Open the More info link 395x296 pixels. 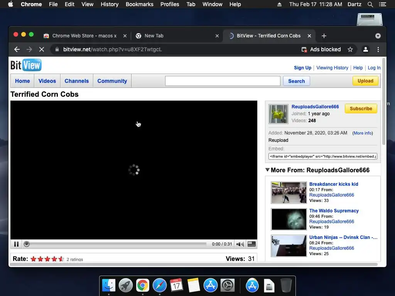pyautogui.click(x=363, y=133)
